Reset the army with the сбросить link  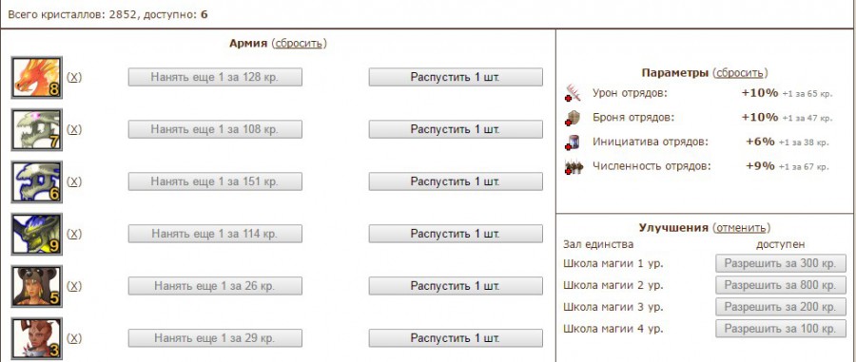point(299,43)
